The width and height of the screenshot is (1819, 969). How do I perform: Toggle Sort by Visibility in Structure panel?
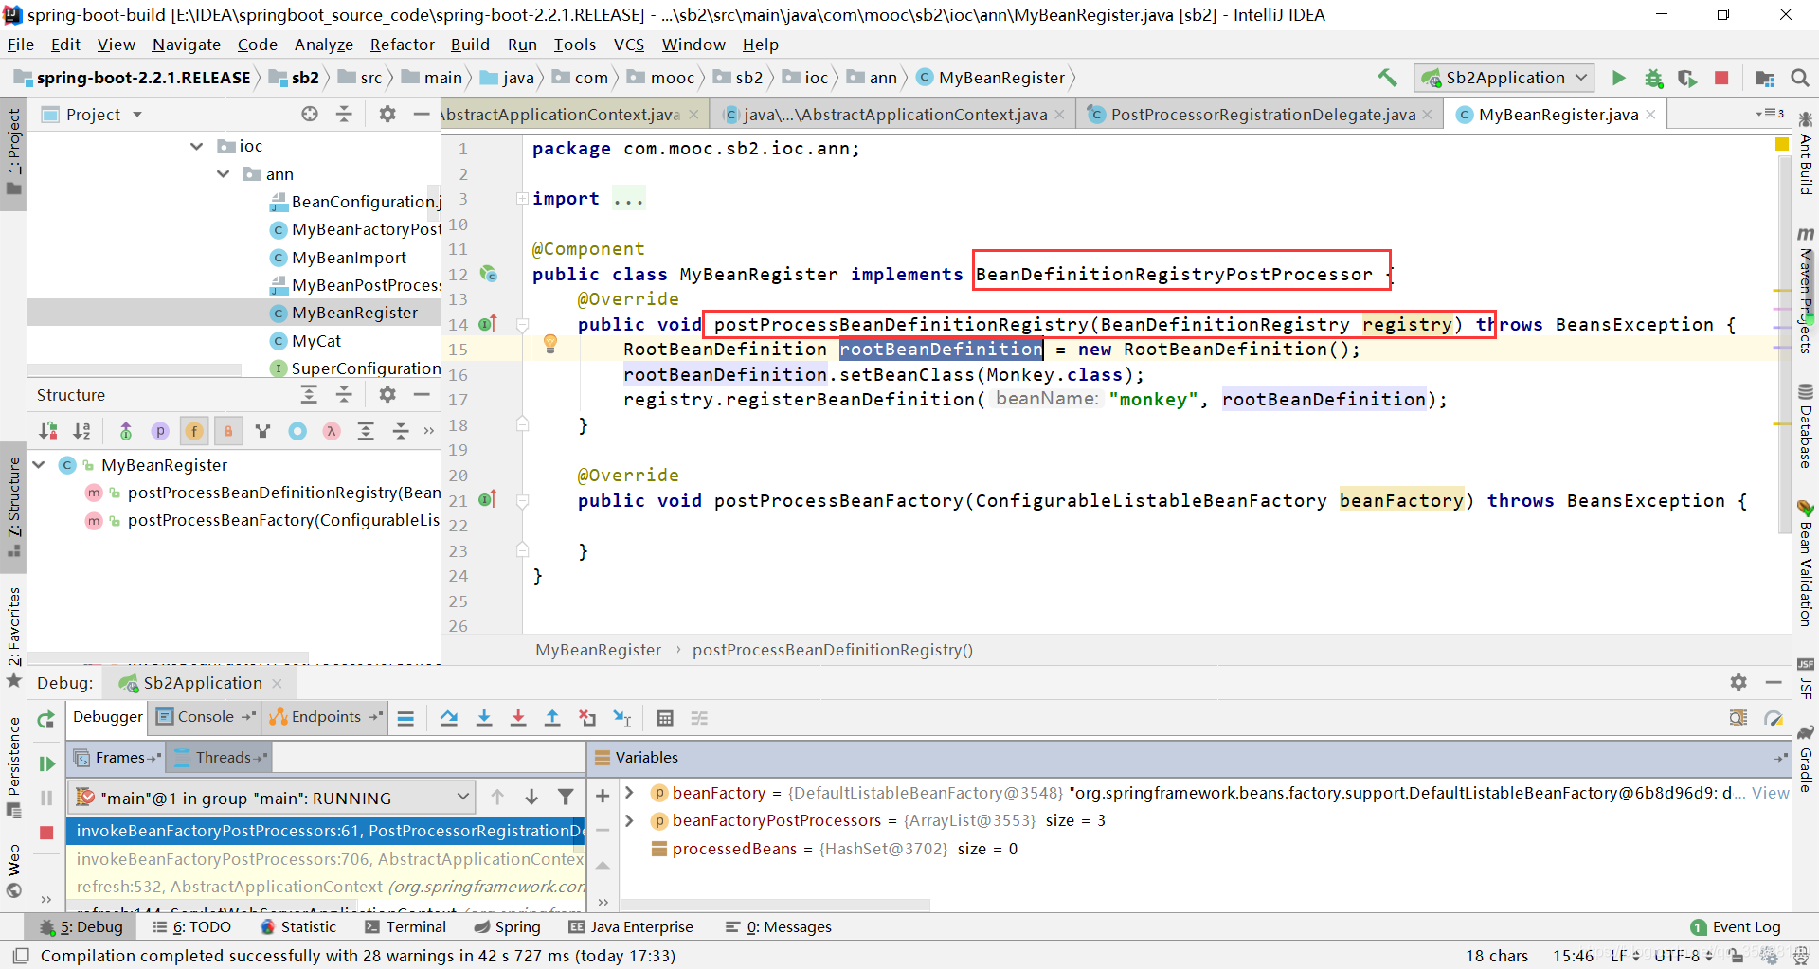coord(47,431)
